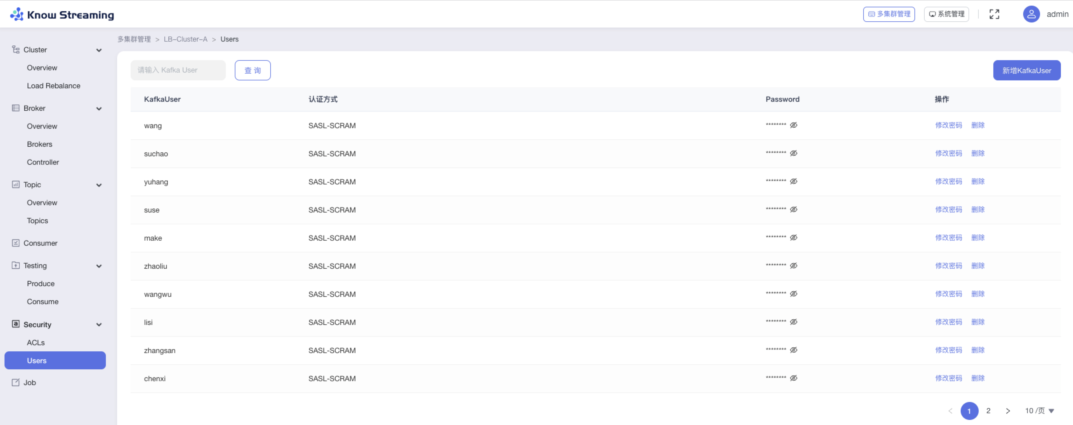
Task: Go to page 2 of users
Action: pyautogui.click(x=988, y=411)
